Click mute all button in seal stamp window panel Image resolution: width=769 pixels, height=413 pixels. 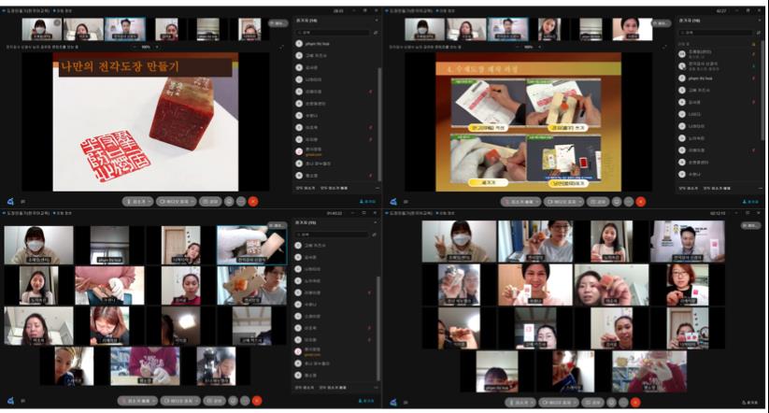(306, 188)
